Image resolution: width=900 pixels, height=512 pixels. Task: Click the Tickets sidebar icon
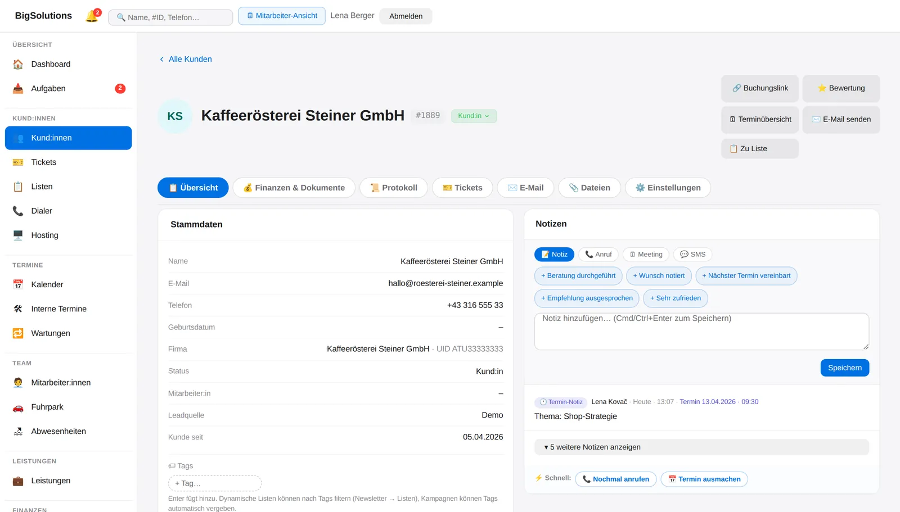click(18, 162)
